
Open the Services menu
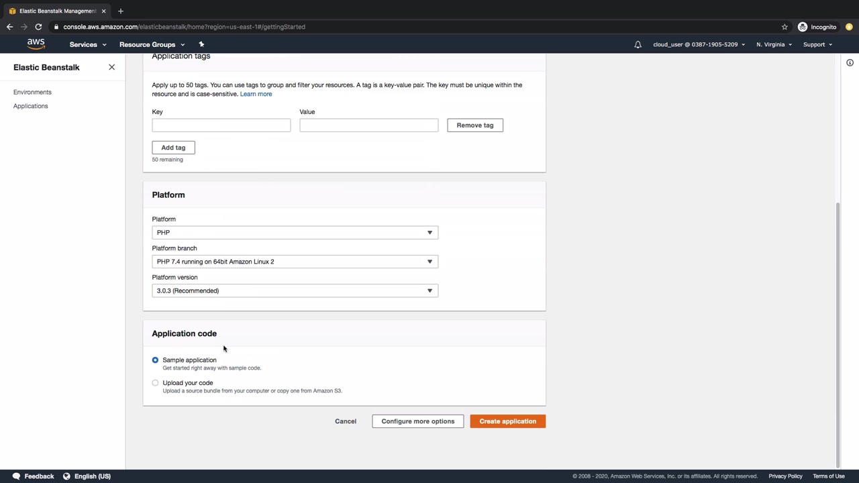coord(87,44)
